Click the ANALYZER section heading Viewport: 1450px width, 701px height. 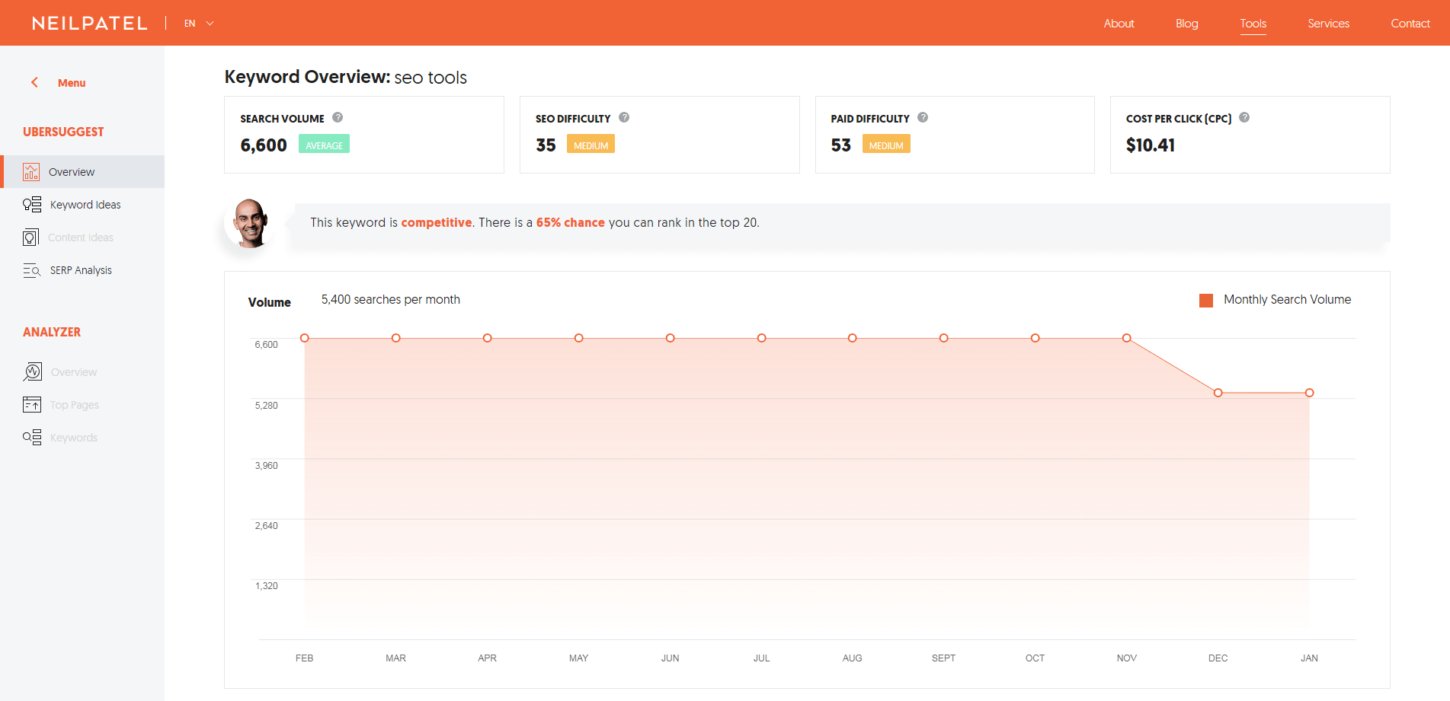52,332
